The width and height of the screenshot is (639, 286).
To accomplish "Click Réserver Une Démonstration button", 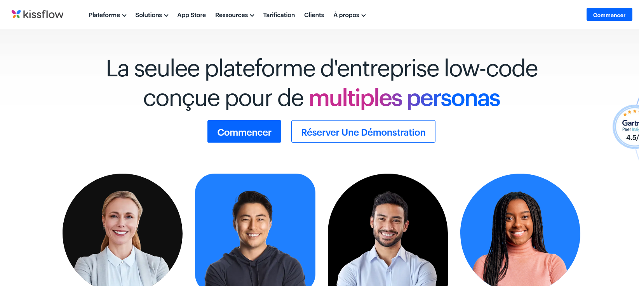I will click(363, 131).
